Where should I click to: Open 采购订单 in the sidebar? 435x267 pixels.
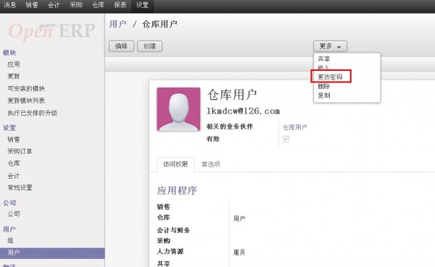coord(20,151)
